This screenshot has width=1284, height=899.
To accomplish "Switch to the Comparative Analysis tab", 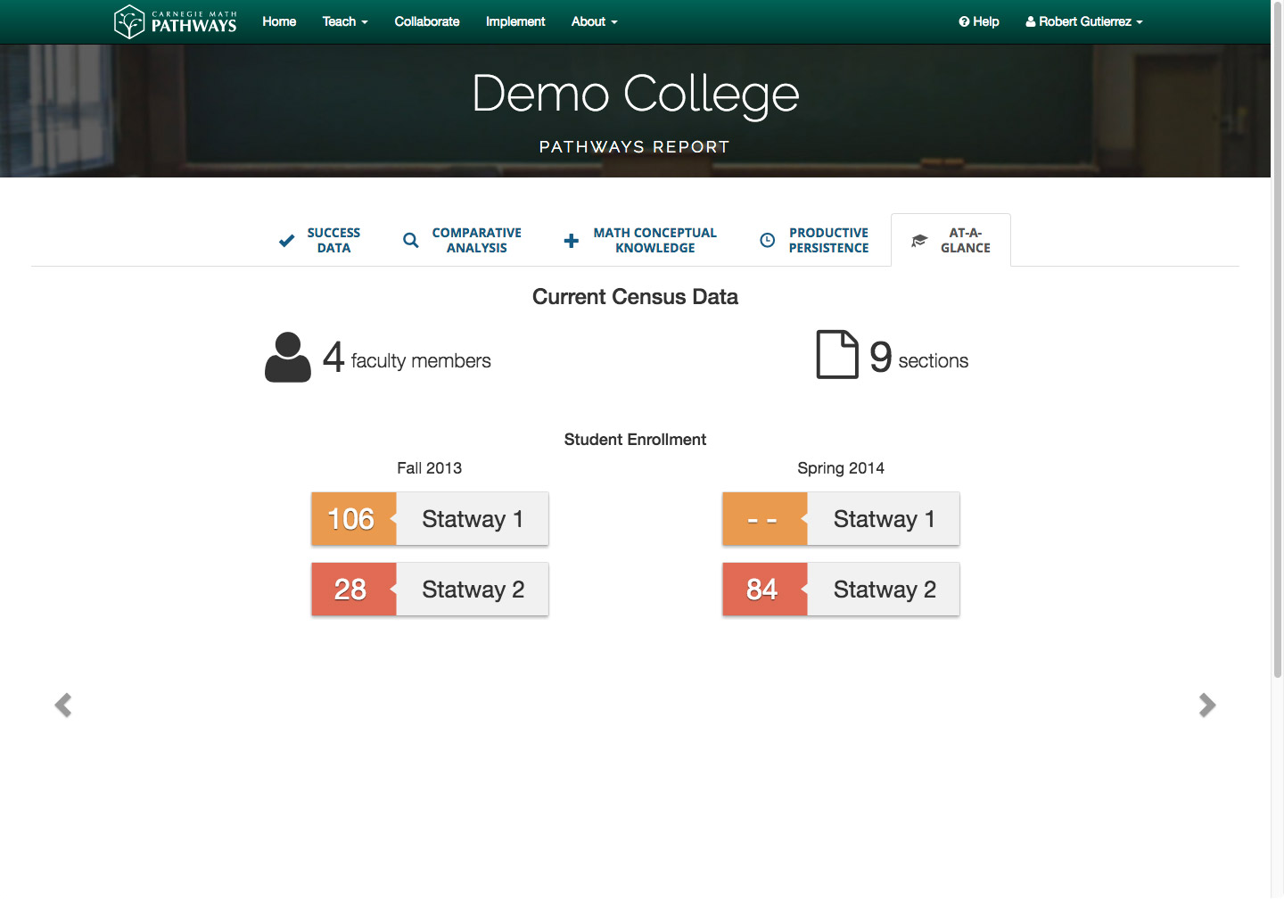I will (x=463, y=240).
